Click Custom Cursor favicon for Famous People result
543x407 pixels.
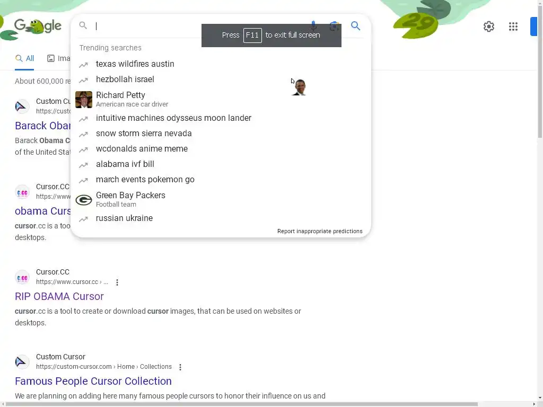pos(22,362)
